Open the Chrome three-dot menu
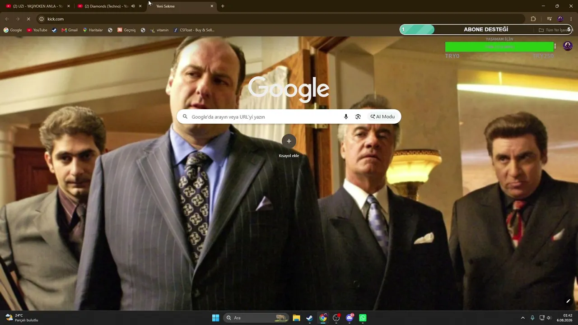Screen dimensions: 578x325 [571, 19]
